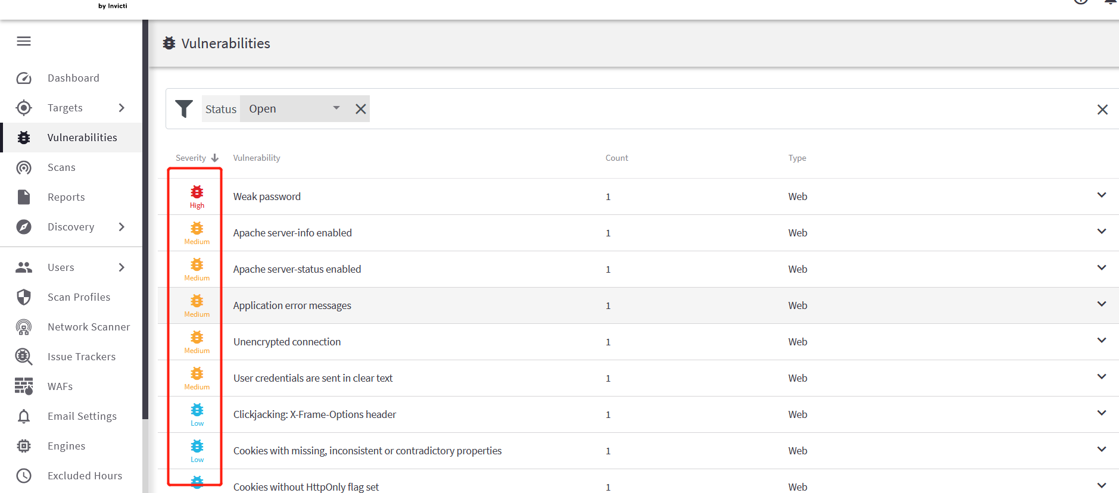Expand the Apache server-status enabled row
The image size is (1119, 493).
[x=1102, y=268]
